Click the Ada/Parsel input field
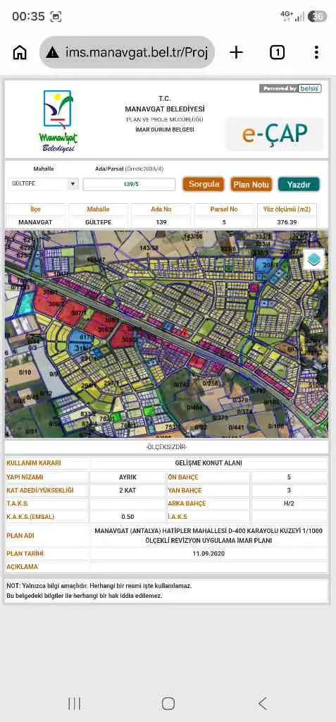Screen dimensions: 336x722 (x=130, y=185)
